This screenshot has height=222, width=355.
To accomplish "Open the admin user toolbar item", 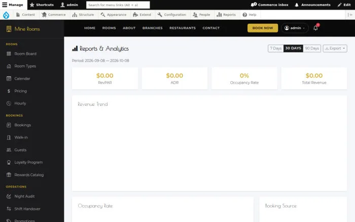I will 69,5.
